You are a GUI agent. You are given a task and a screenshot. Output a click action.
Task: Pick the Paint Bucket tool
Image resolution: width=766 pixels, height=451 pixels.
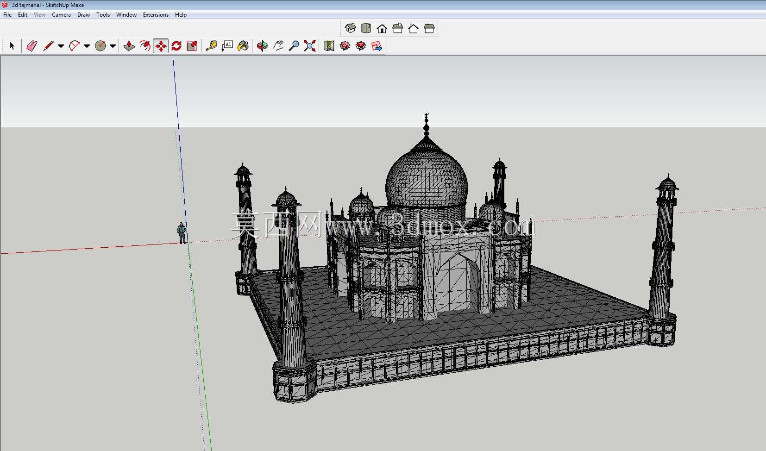click(243, 46)
